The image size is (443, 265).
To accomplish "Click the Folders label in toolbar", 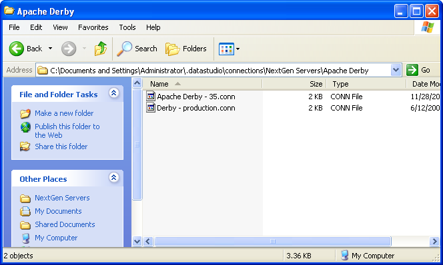I will pyautogui.click(x=194, y=49).
